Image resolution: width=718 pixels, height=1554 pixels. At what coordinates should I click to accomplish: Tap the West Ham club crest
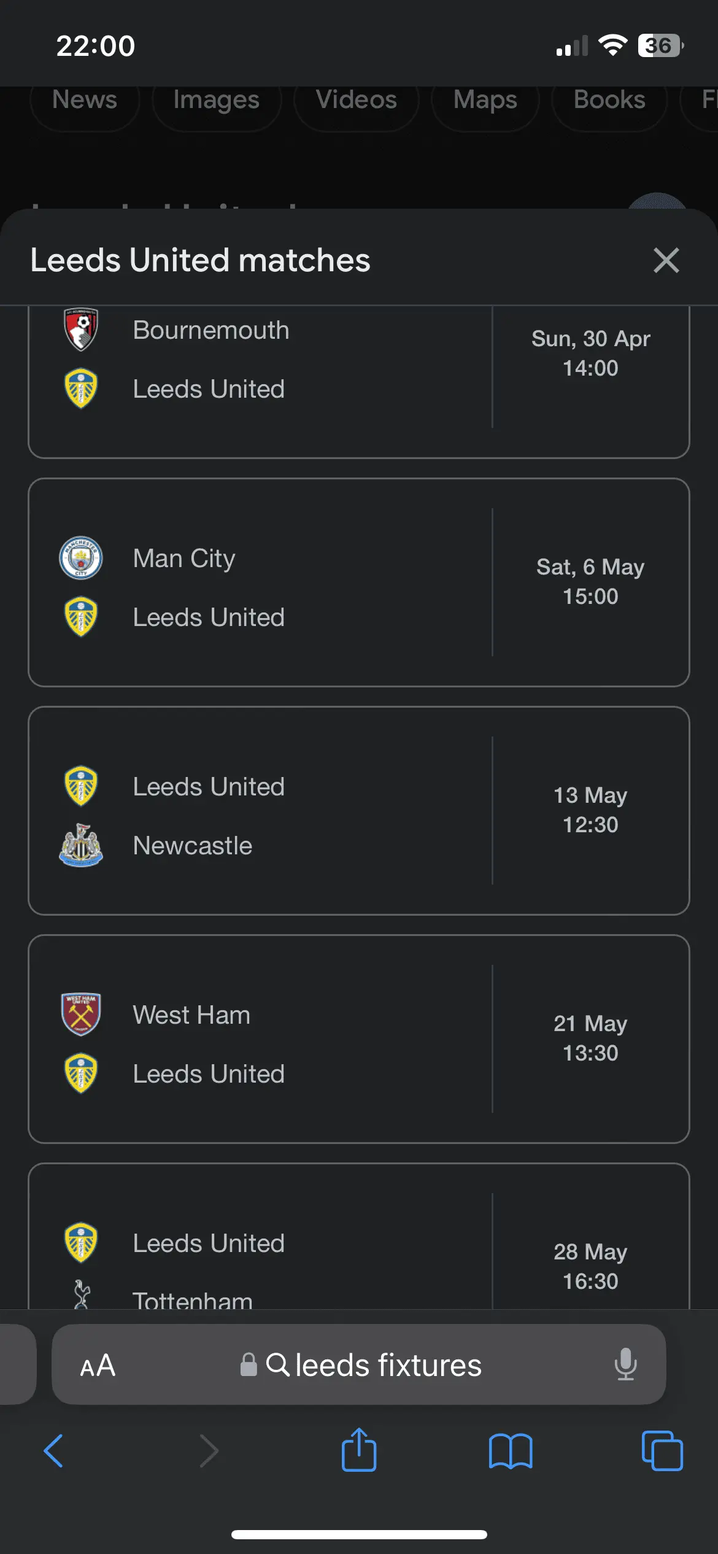coord(81,1015)
